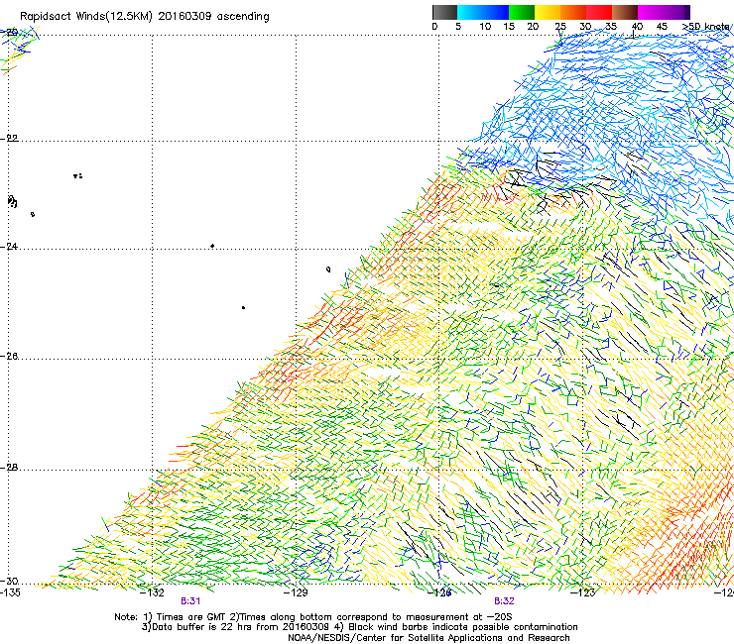Click the 'Data buffer is 22 hrs' note line

[x=359, y=627]
